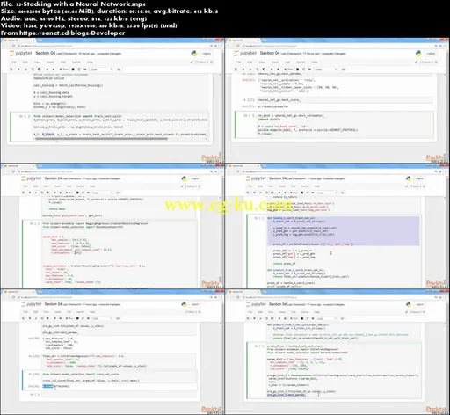Click restart kernel icon in bottom-left frame
The width and height of the screenshot is (450, 415).
click(x=83, y=318)
